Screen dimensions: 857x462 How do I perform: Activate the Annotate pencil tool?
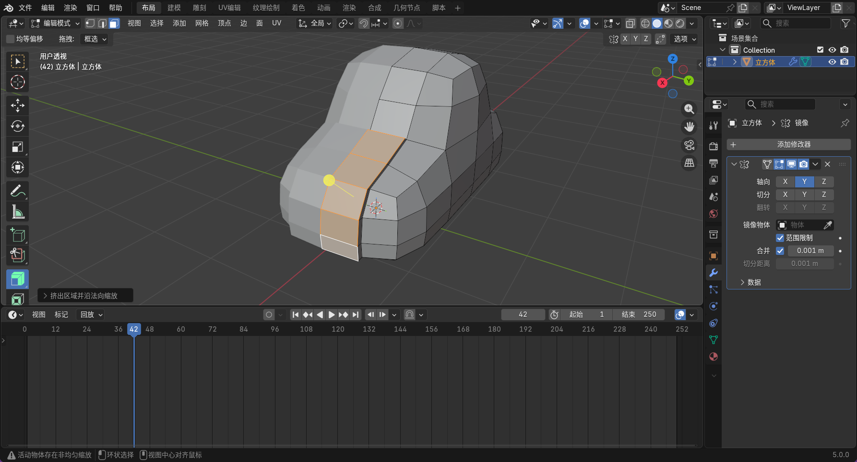(x=18, y=191)
